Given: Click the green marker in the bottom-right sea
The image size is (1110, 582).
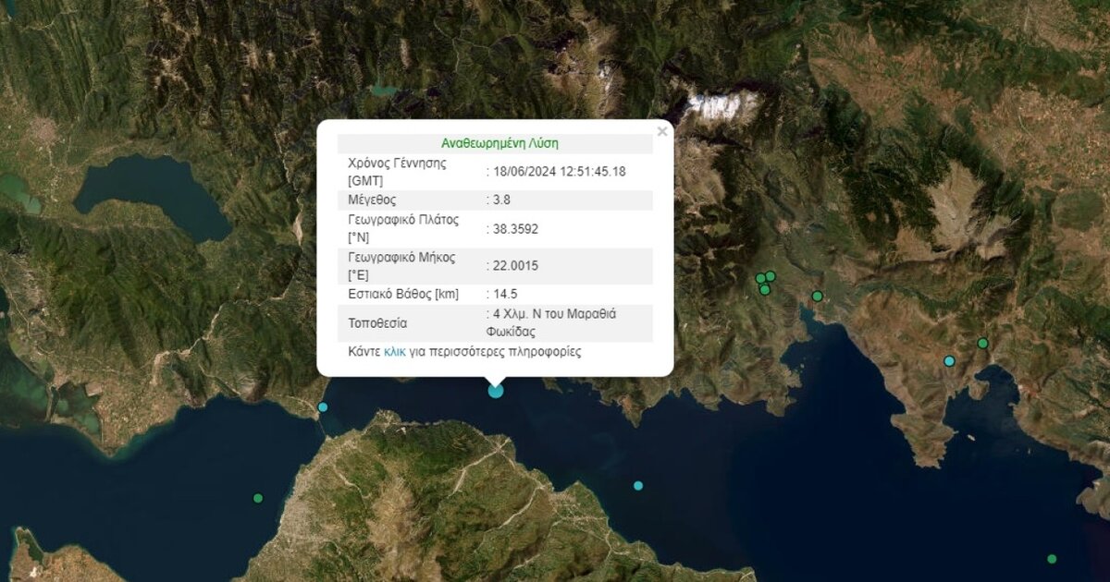Looking at the screenshot, I should coord(1052,559).
